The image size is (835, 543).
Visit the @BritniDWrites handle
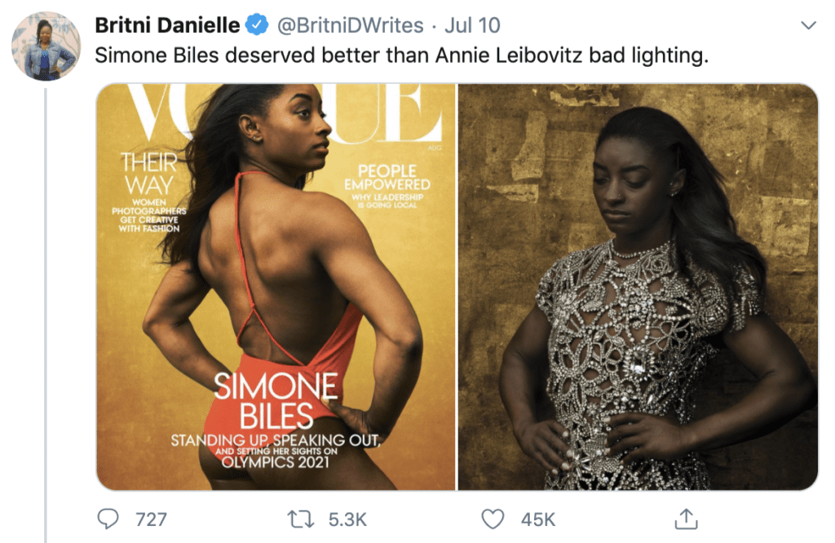click(x=350, y=25)
